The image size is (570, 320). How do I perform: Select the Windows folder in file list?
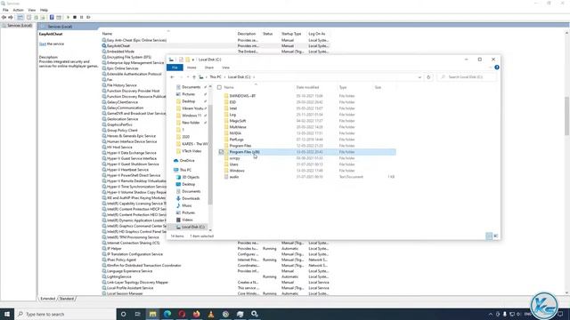pos(306,171)
